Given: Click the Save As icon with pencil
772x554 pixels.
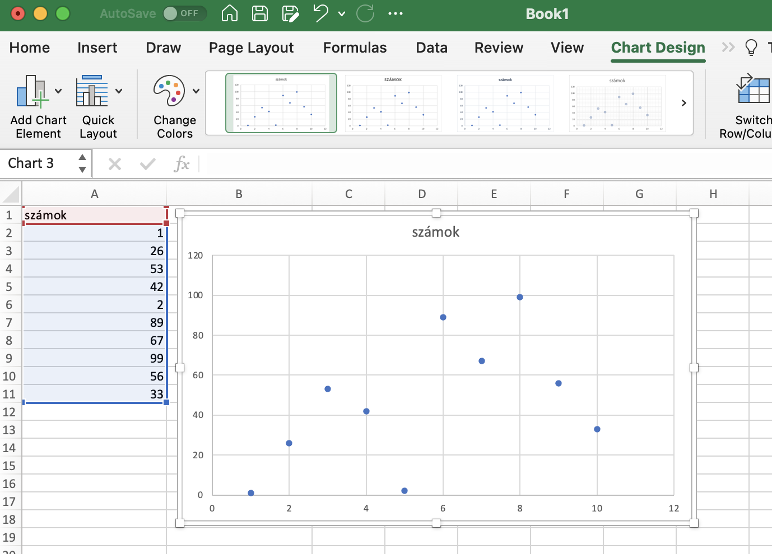Looking at the screenshot, I should pos(291,13).
